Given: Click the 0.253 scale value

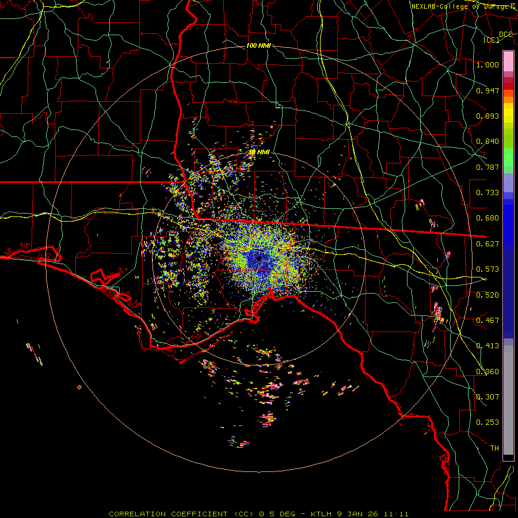Looking at the screenshot, I should [x=487, y=422].
